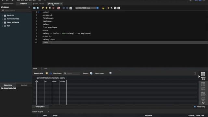208x117 pixels.
Task: Select the employee 6 result tab
Action: pyautogui.click(x=40, y=107)
